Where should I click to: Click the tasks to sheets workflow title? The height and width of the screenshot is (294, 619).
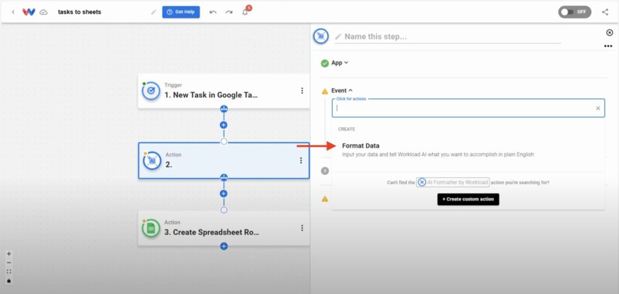click(79, 12)
